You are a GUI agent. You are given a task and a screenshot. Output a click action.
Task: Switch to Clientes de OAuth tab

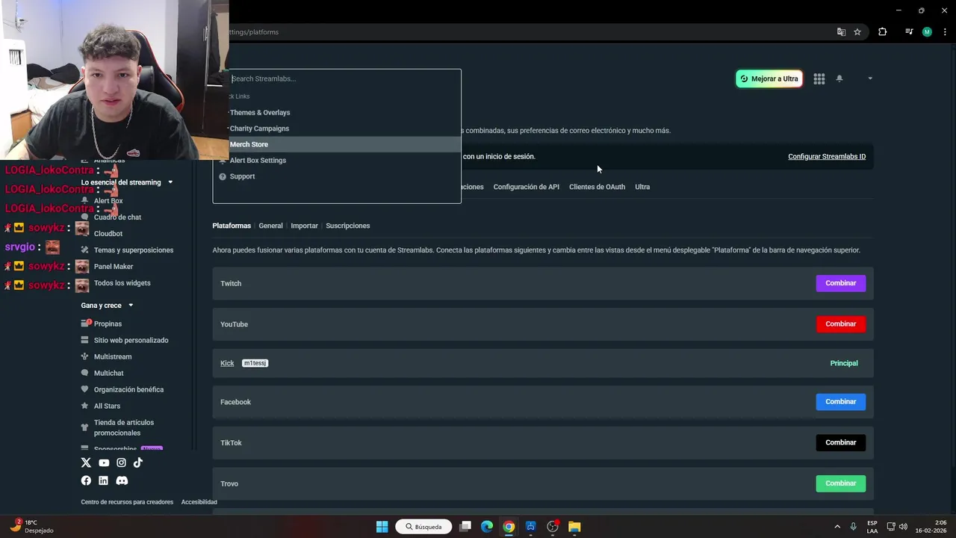click(x=597, y=187)
